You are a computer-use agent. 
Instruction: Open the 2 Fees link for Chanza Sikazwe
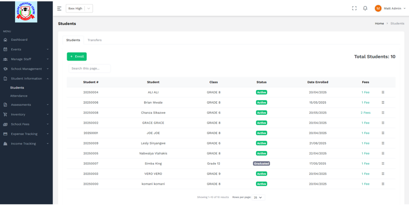pos(365,113)
